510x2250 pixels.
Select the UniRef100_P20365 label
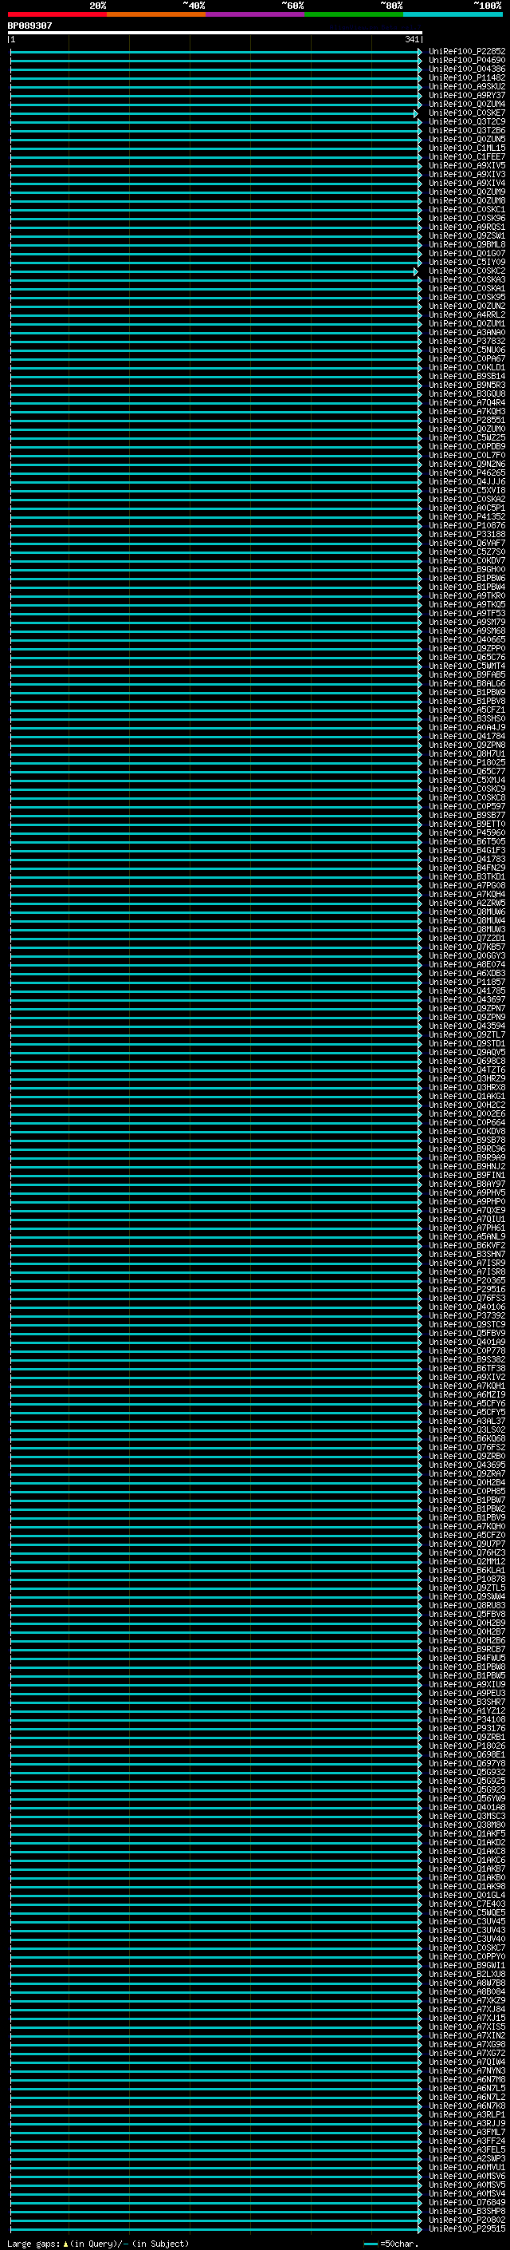pyautogui.click(x=467, y=1280)
